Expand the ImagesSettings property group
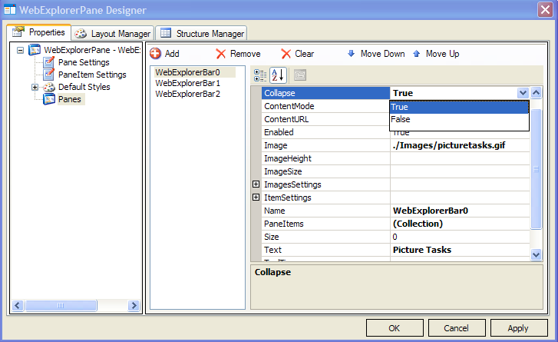Image resolution: width=558 pixels, height=342 pixels. 256,184
